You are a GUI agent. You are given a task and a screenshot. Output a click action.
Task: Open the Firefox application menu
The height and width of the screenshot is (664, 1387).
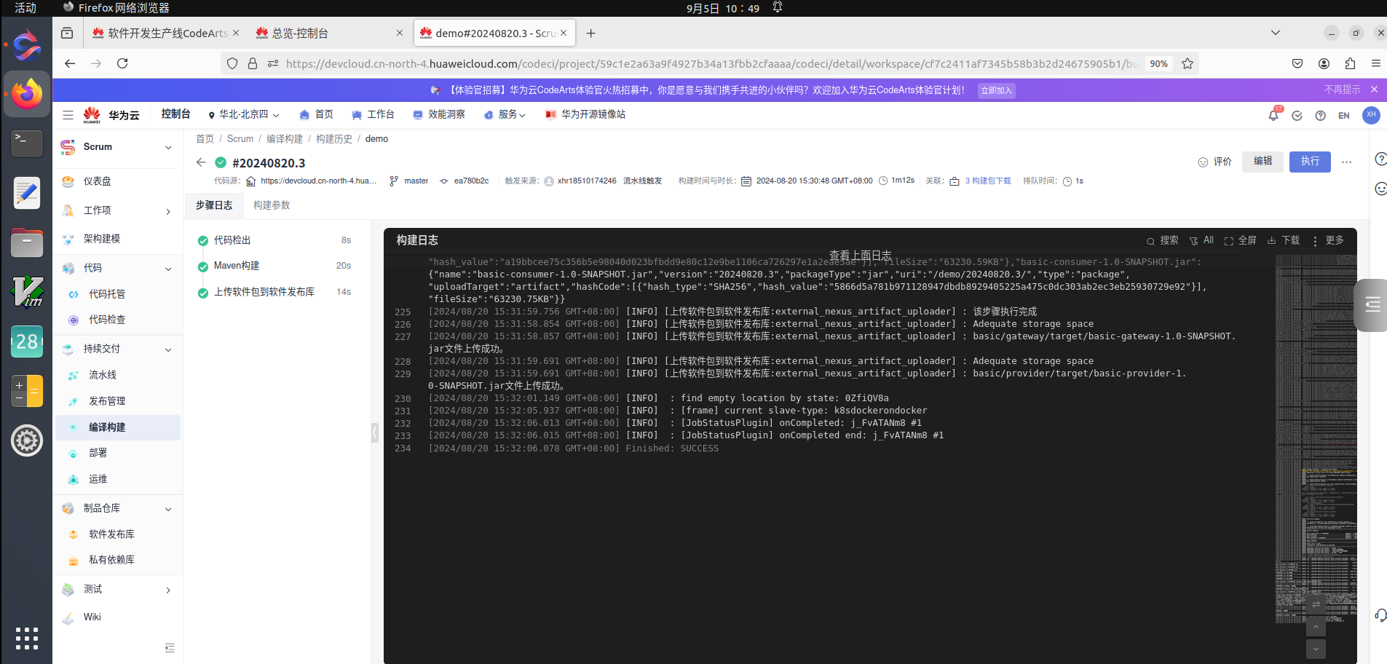click(x=1375, y=63)
